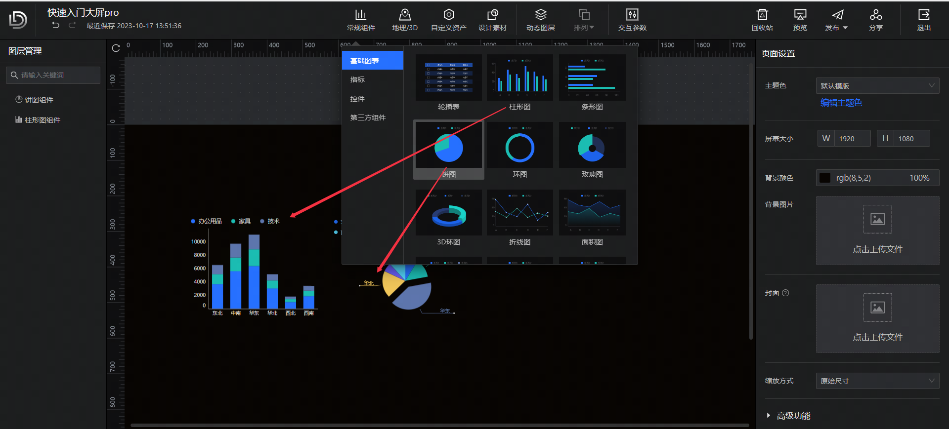This screenshot has width=949, height=429.
Task: Click the undo arrow icon
Action: click(56, 26)
